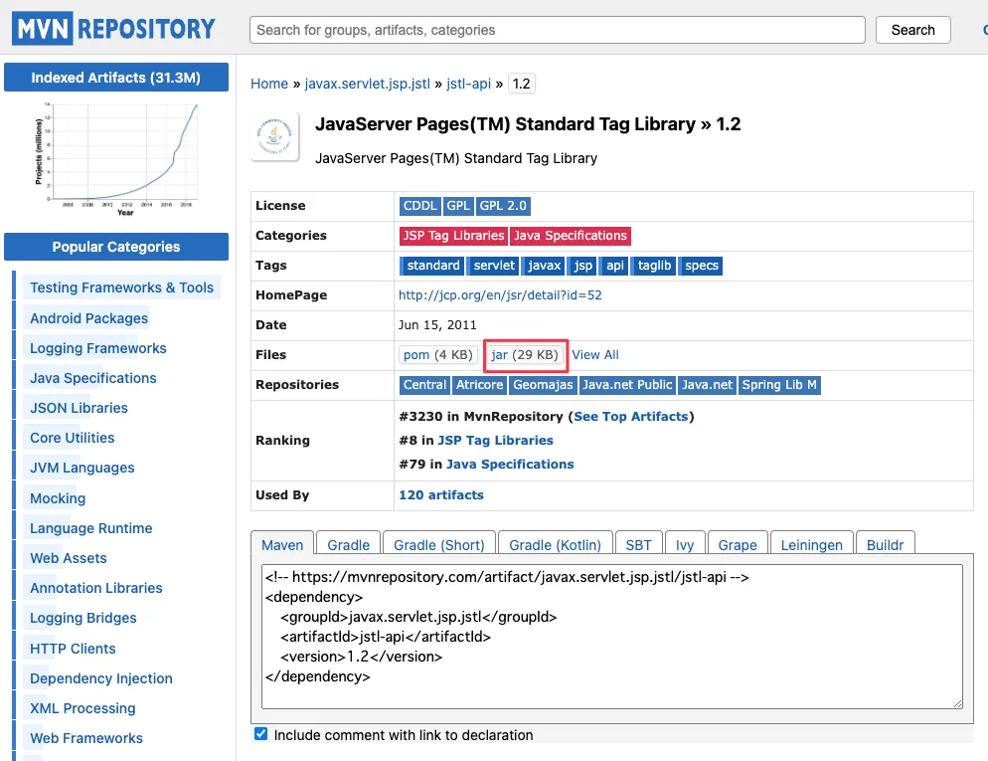Focus the artifact search field
988x761 pixels.
557,30
